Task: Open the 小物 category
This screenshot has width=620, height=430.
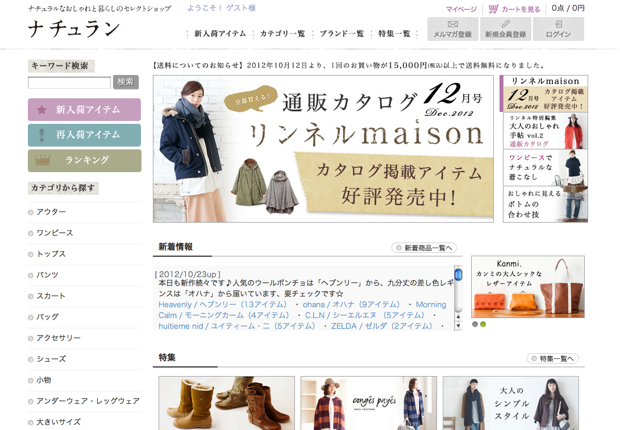Action: [44, 380]
